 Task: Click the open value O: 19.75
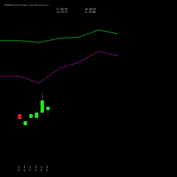62,12
